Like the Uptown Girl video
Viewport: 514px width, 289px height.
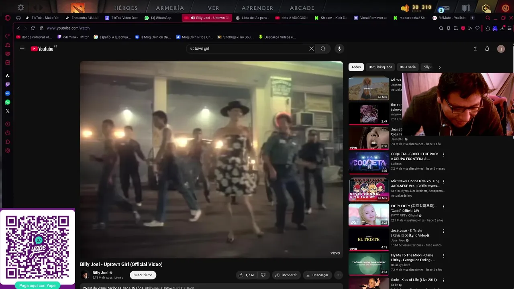(246, 275)
